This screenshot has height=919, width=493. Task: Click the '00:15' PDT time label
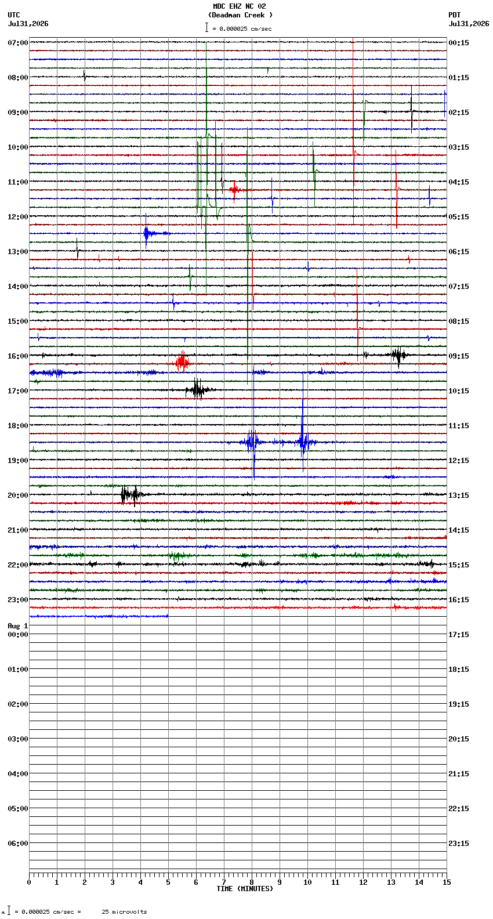click(459, 43)
